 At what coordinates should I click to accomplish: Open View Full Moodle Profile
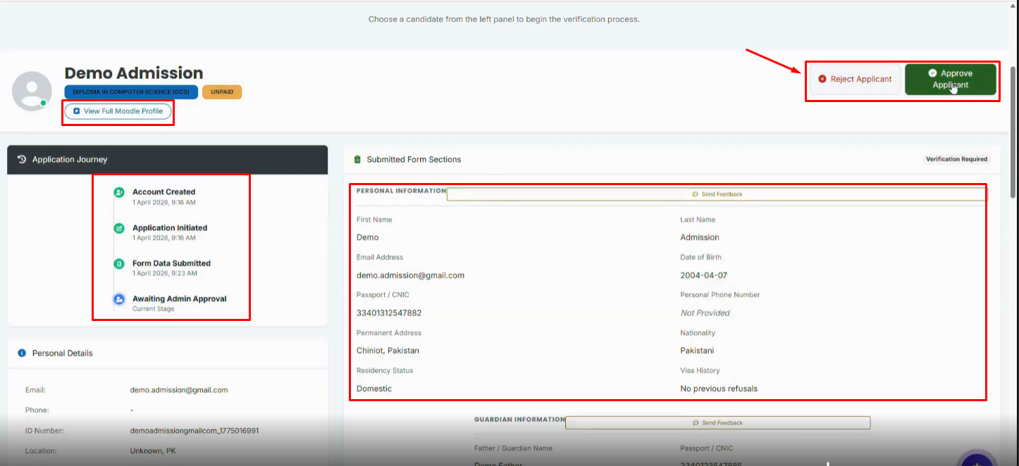pos(118,111)
